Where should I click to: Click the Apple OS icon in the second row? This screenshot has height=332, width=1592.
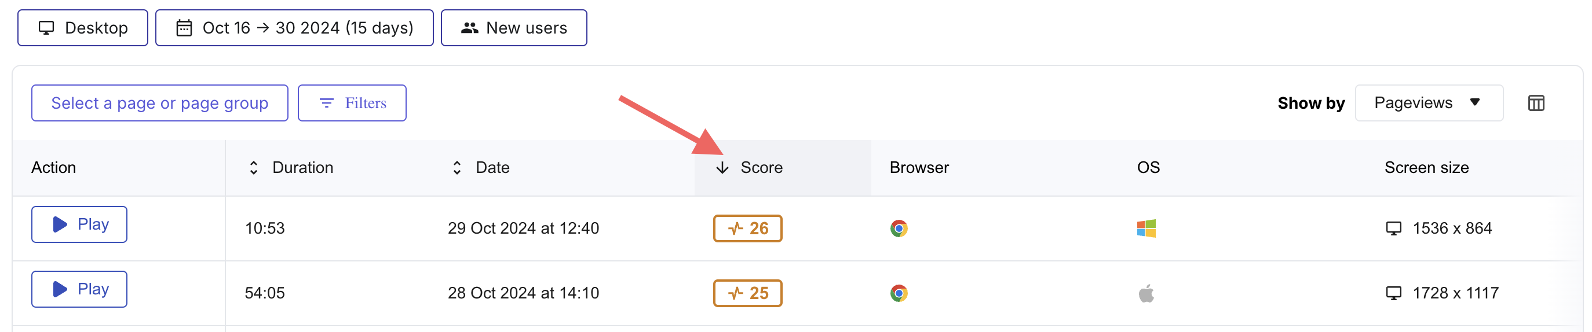point(1146,293)
